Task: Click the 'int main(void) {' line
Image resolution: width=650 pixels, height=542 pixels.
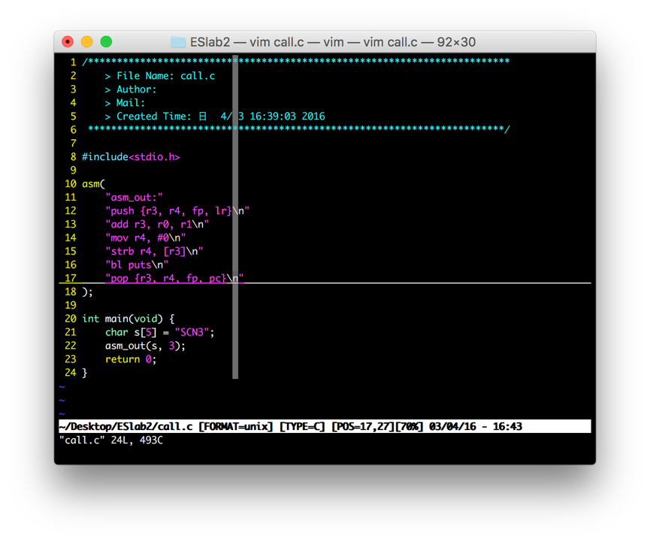Action: coord(128,319)
